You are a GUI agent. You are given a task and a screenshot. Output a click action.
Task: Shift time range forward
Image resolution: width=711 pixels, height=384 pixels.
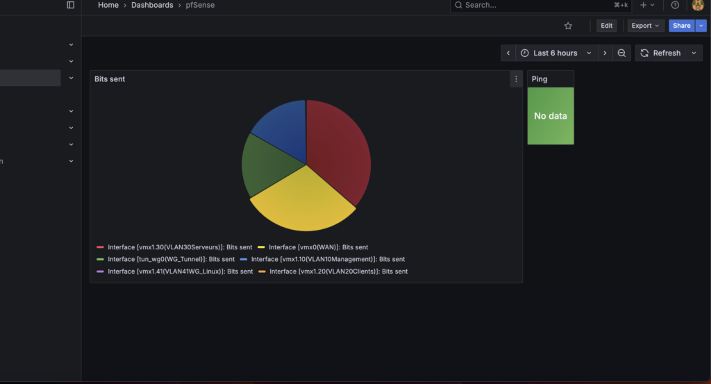point(605,53)
